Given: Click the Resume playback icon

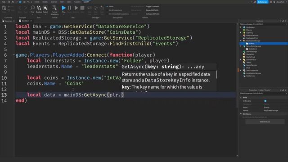Looking at the screenshot, I should tap(76, 8).
